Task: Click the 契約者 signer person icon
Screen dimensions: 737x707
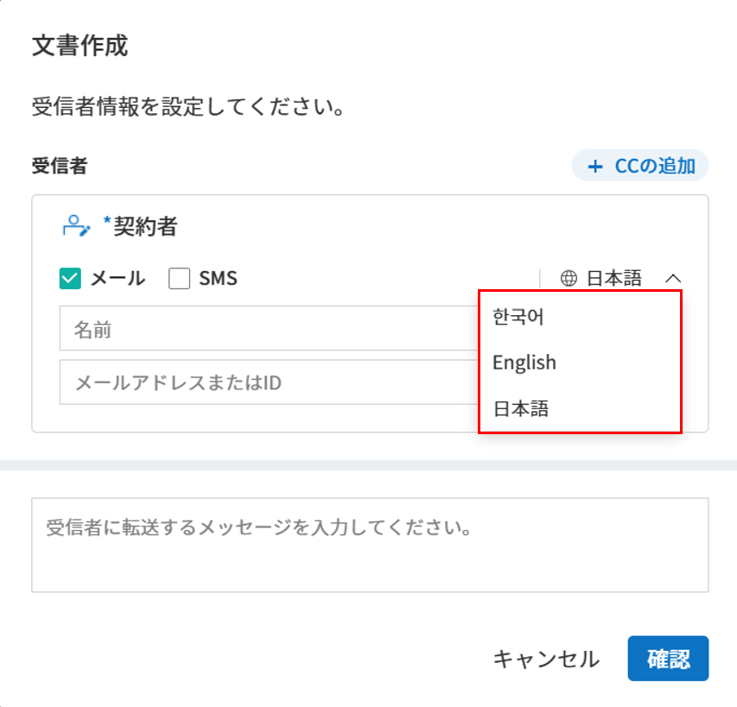Action: [76, 226]
